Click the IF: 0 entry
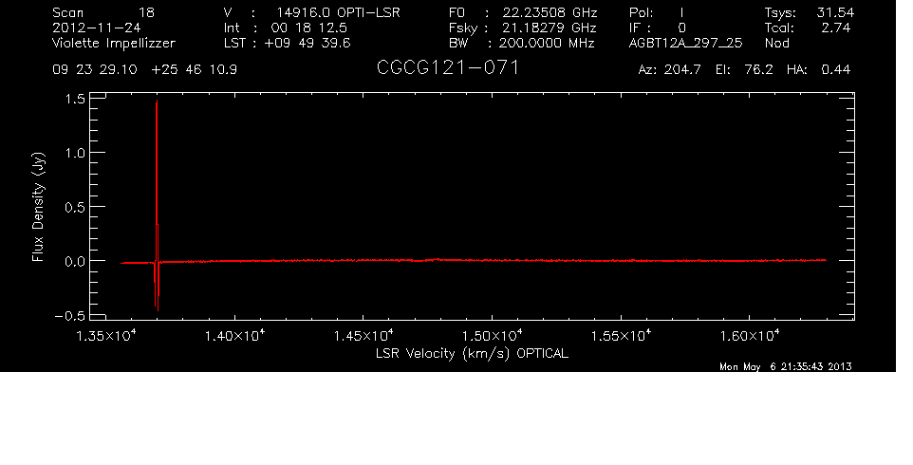 click(x=658, y=28)
